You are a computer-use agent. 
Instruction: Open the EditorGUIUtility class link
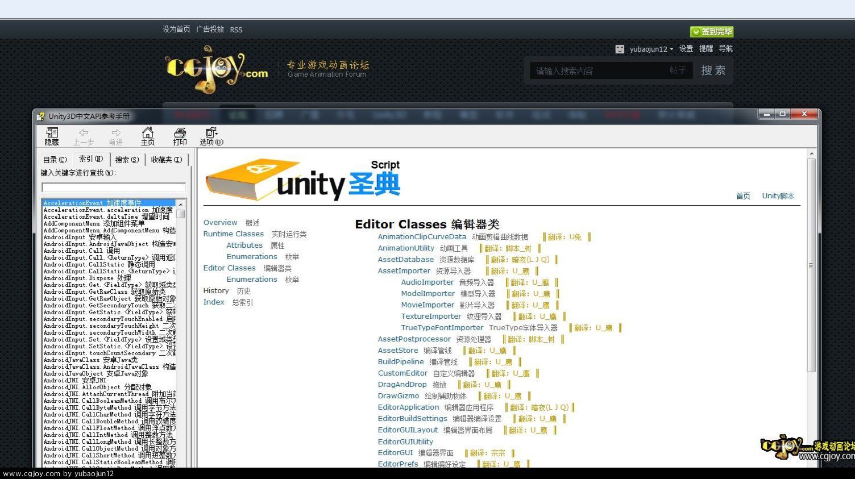[405, 441]
